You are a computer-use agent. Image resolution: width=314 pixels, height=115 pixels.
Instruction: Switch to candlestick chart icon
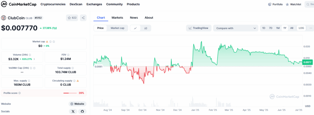coord(146,28)
